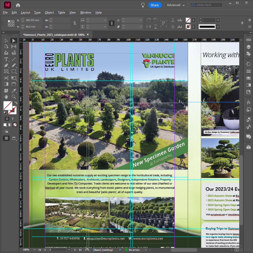Select the Scissors tool
The height and width of the screenshot is (253, 253).
[6, 78]
